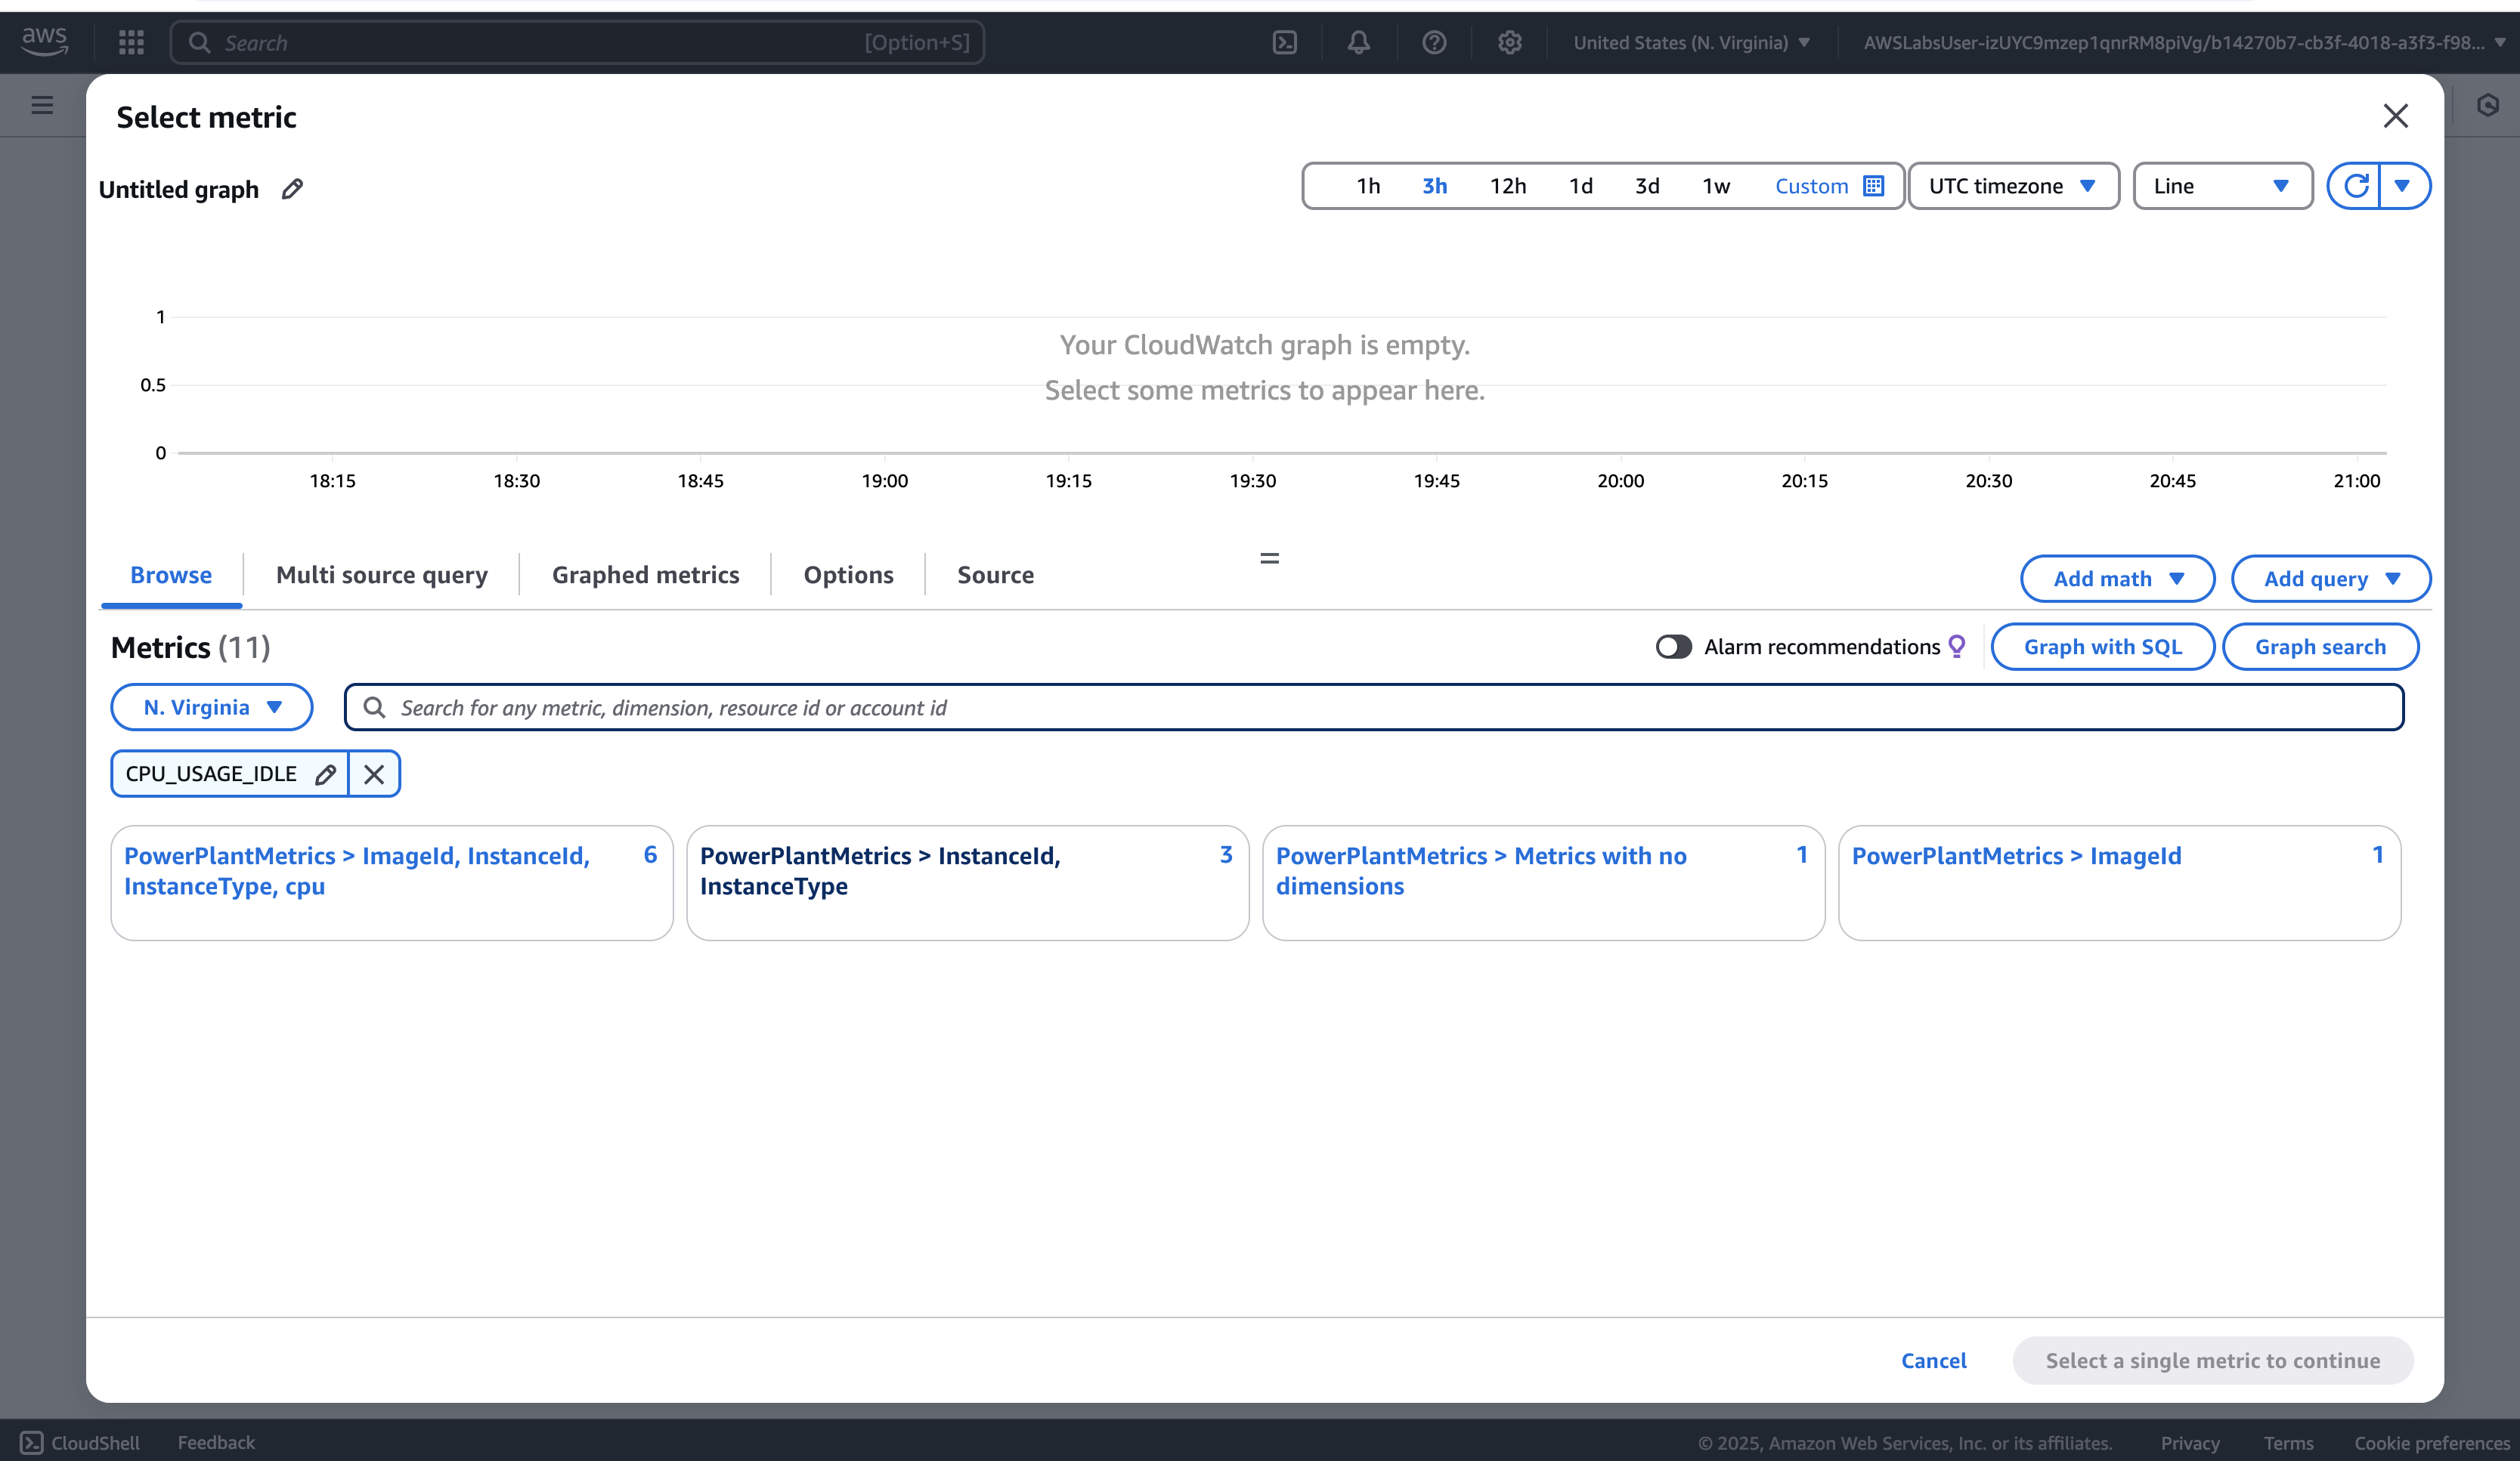Open PowerPlantMetrics > Metrics with no dimensions
This screenshot has width=2520, height=1461.
click(1543, 882)
